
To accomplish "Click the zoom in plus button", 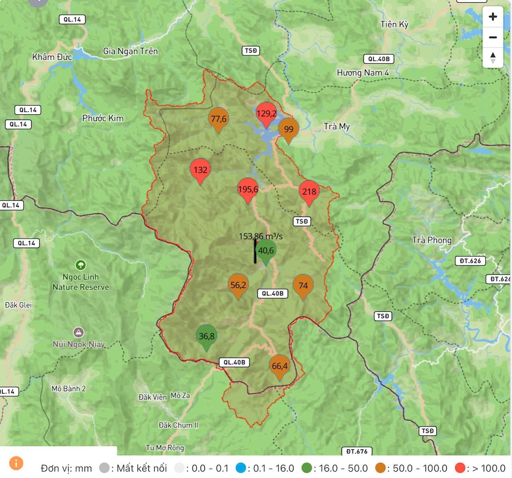I will [493, 17].
